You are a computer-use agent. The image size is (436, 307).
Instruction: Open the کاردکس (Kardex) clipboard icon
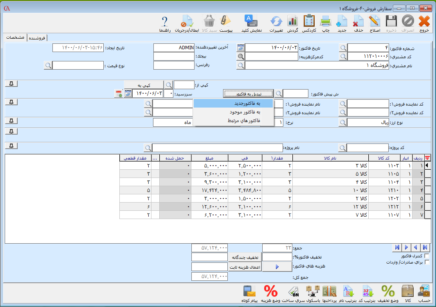click(309, 22)
